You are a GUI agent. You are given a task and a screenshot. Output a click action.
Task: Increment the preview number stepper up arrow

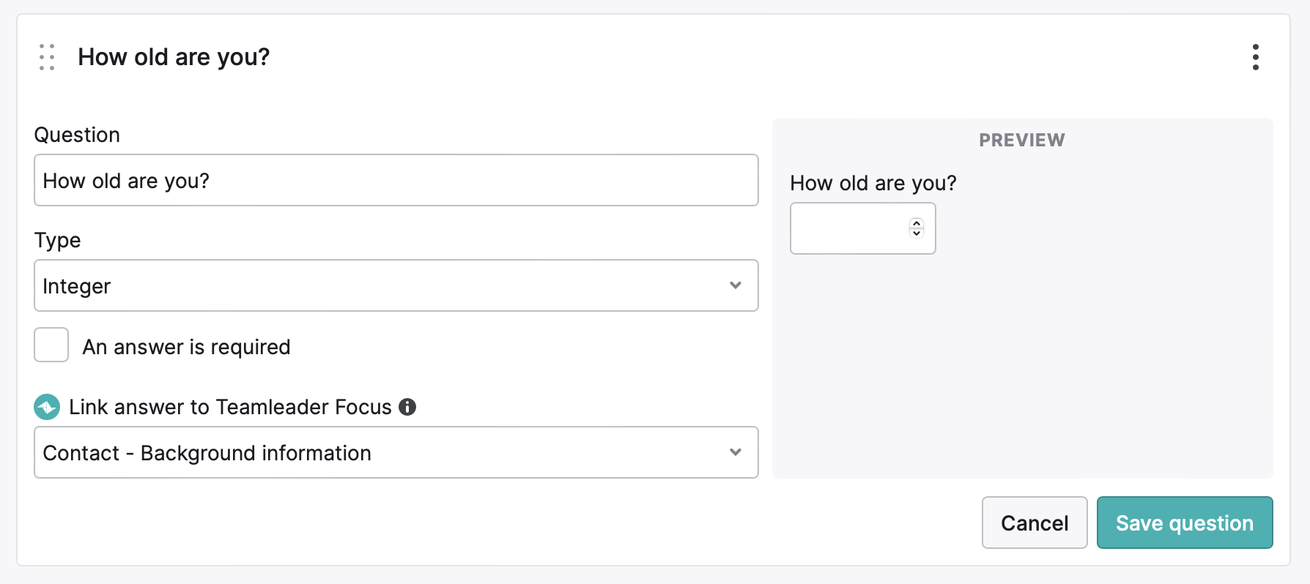click(917, 223)
